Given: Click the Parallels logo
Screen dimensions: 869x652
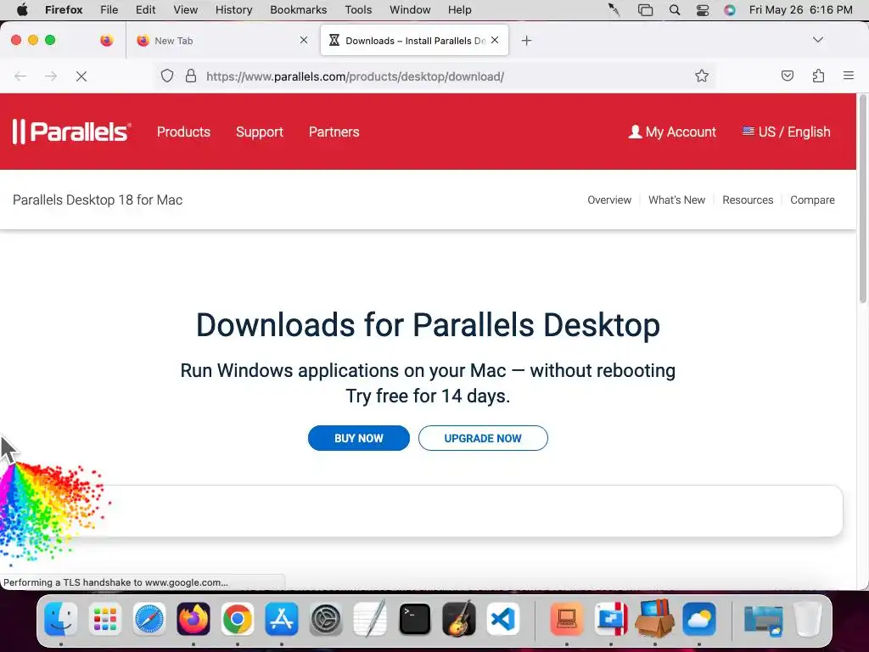Looking at the screenshot, I should (x=71, y=132).
